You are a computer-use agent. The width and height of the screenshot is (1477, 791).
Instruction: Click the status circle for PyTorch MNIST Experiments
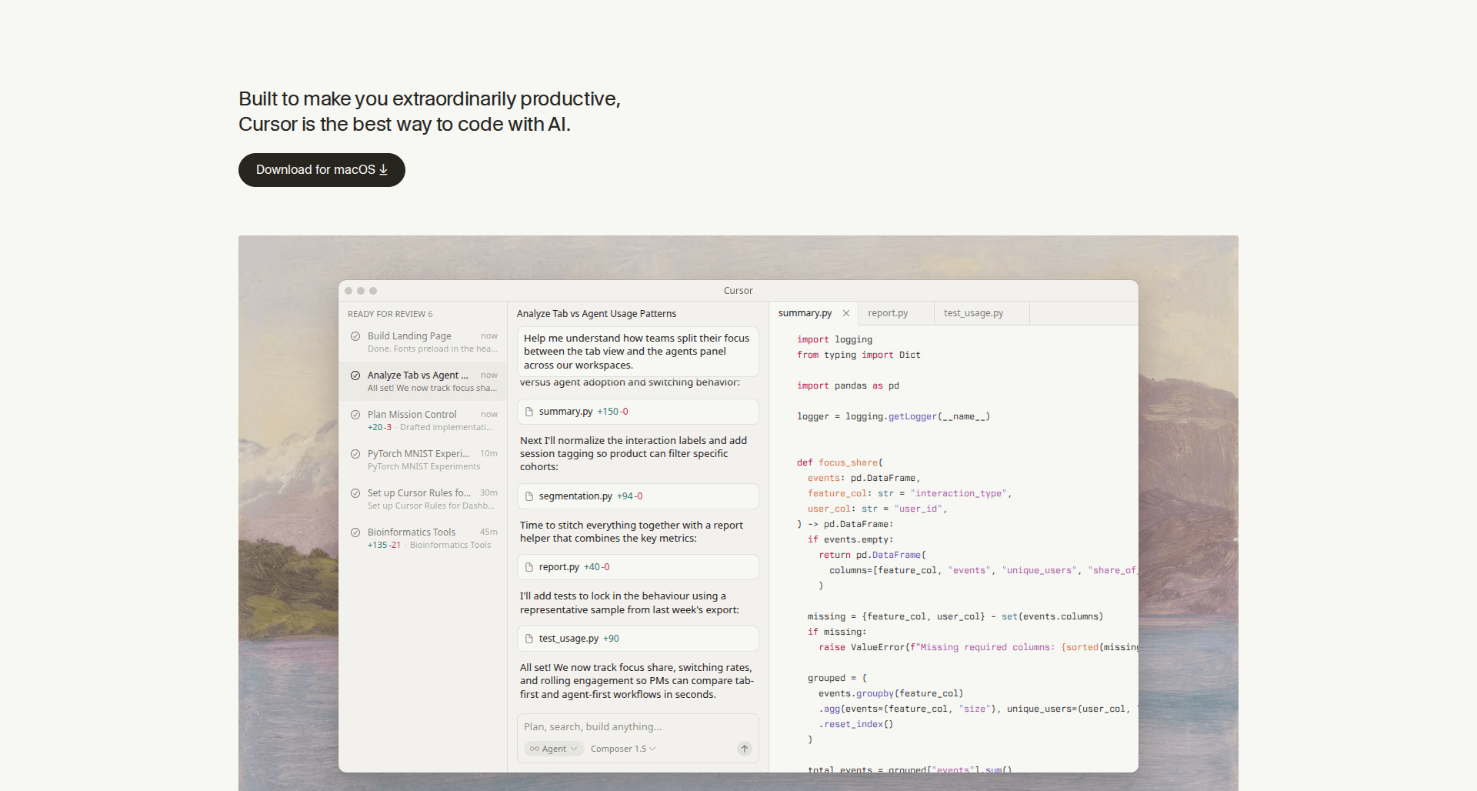pos(355,454)
